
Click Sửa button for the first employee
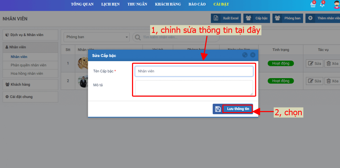[x=314, y=64]
